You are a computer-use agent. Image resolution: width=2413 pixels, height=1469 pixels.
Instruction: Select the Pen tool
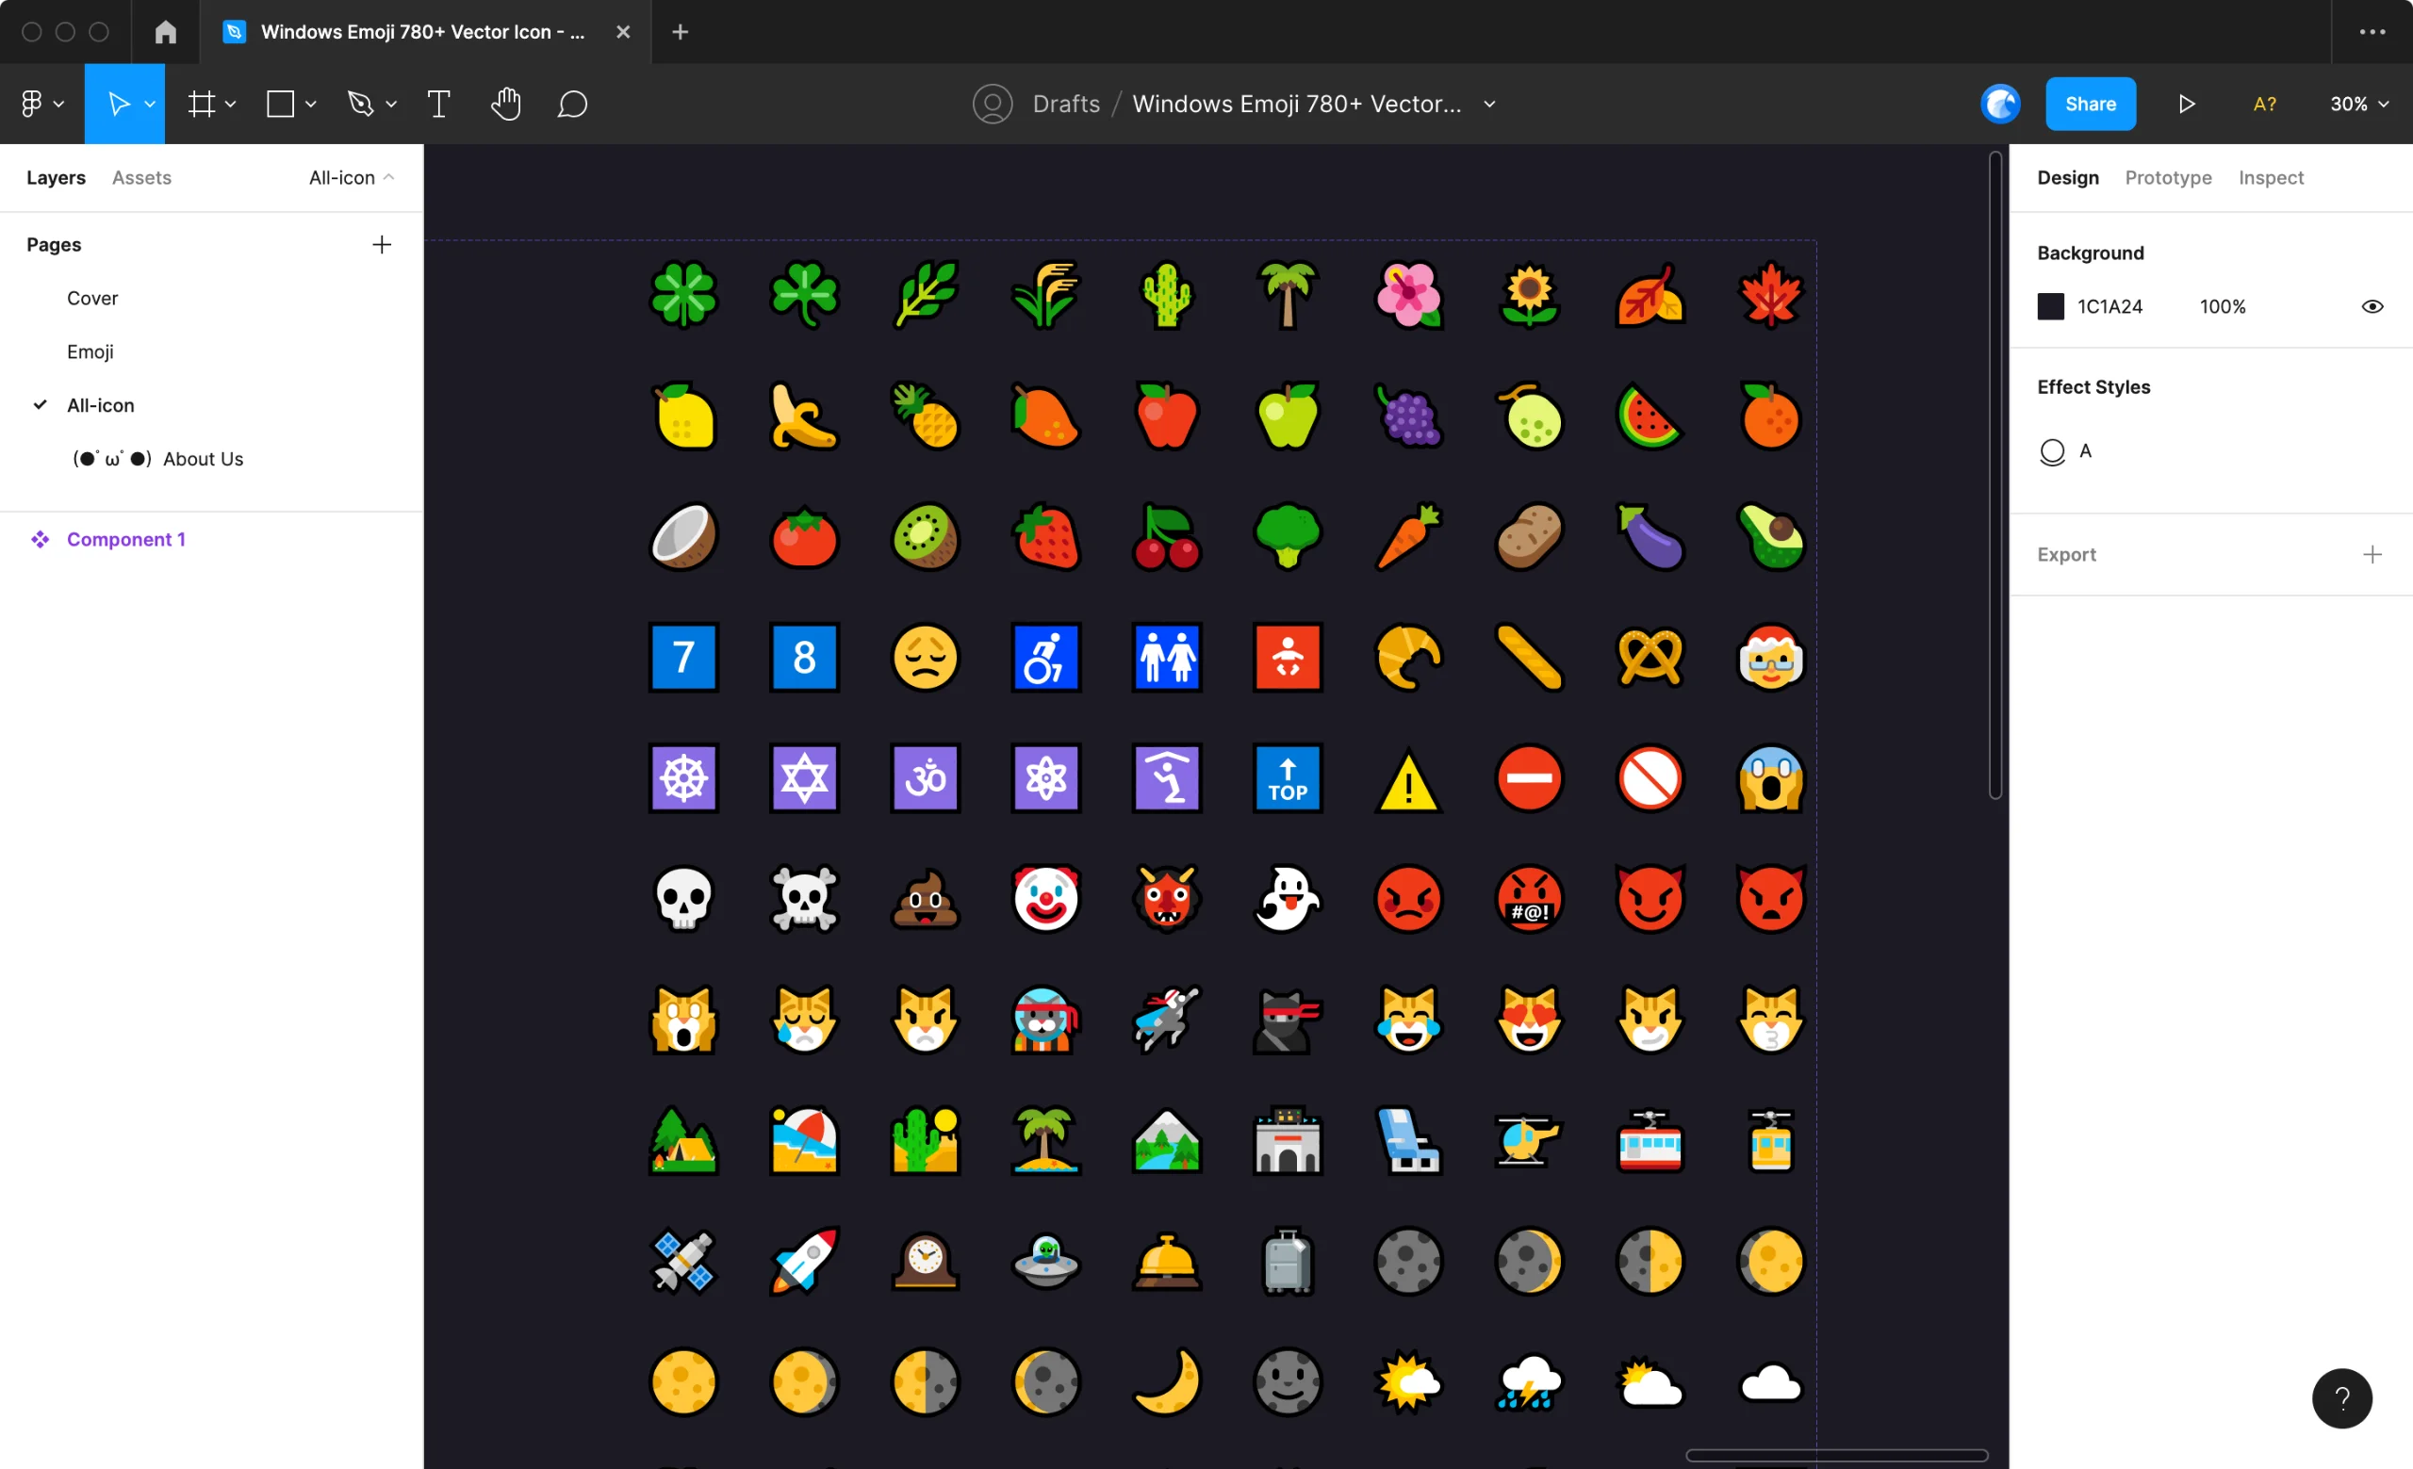pos(360,104)
